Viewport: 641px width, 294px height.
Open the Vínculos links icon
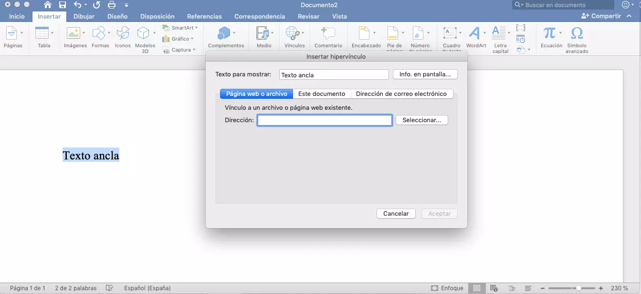[x=292, y=33]
